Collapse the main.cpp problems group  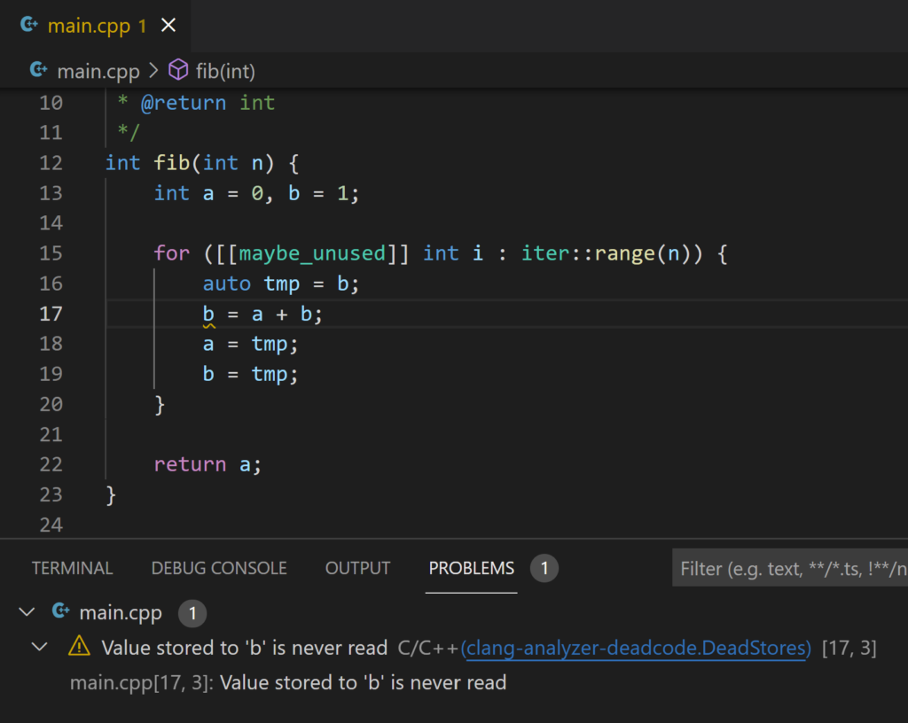coord(27,612)
